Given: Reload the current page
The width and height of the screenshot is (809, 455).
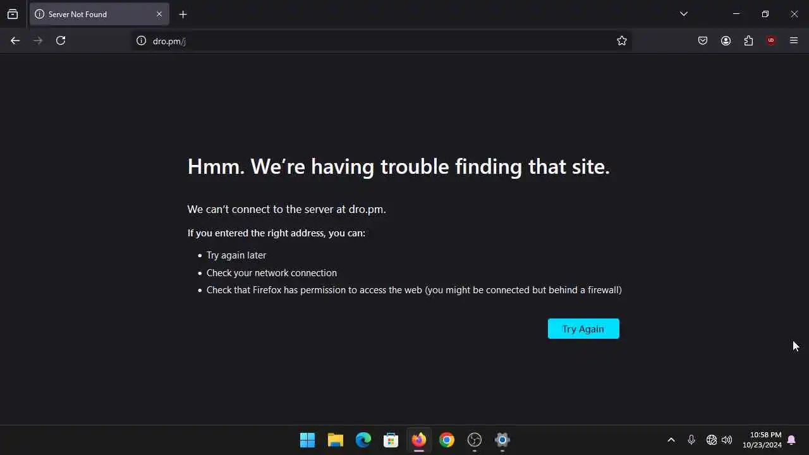Looking at the screenshot, I should point(61,40).
